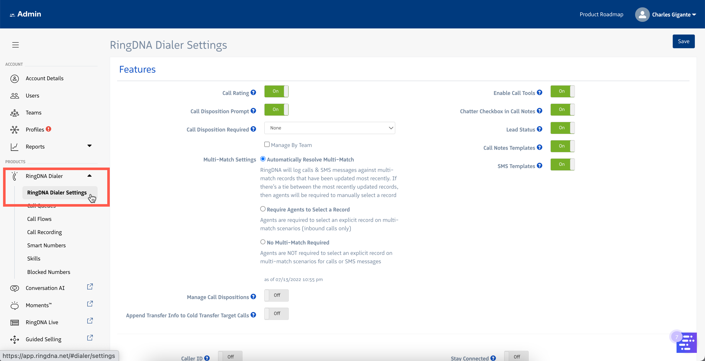Open the Call Disposition Required dropdown

330,128
